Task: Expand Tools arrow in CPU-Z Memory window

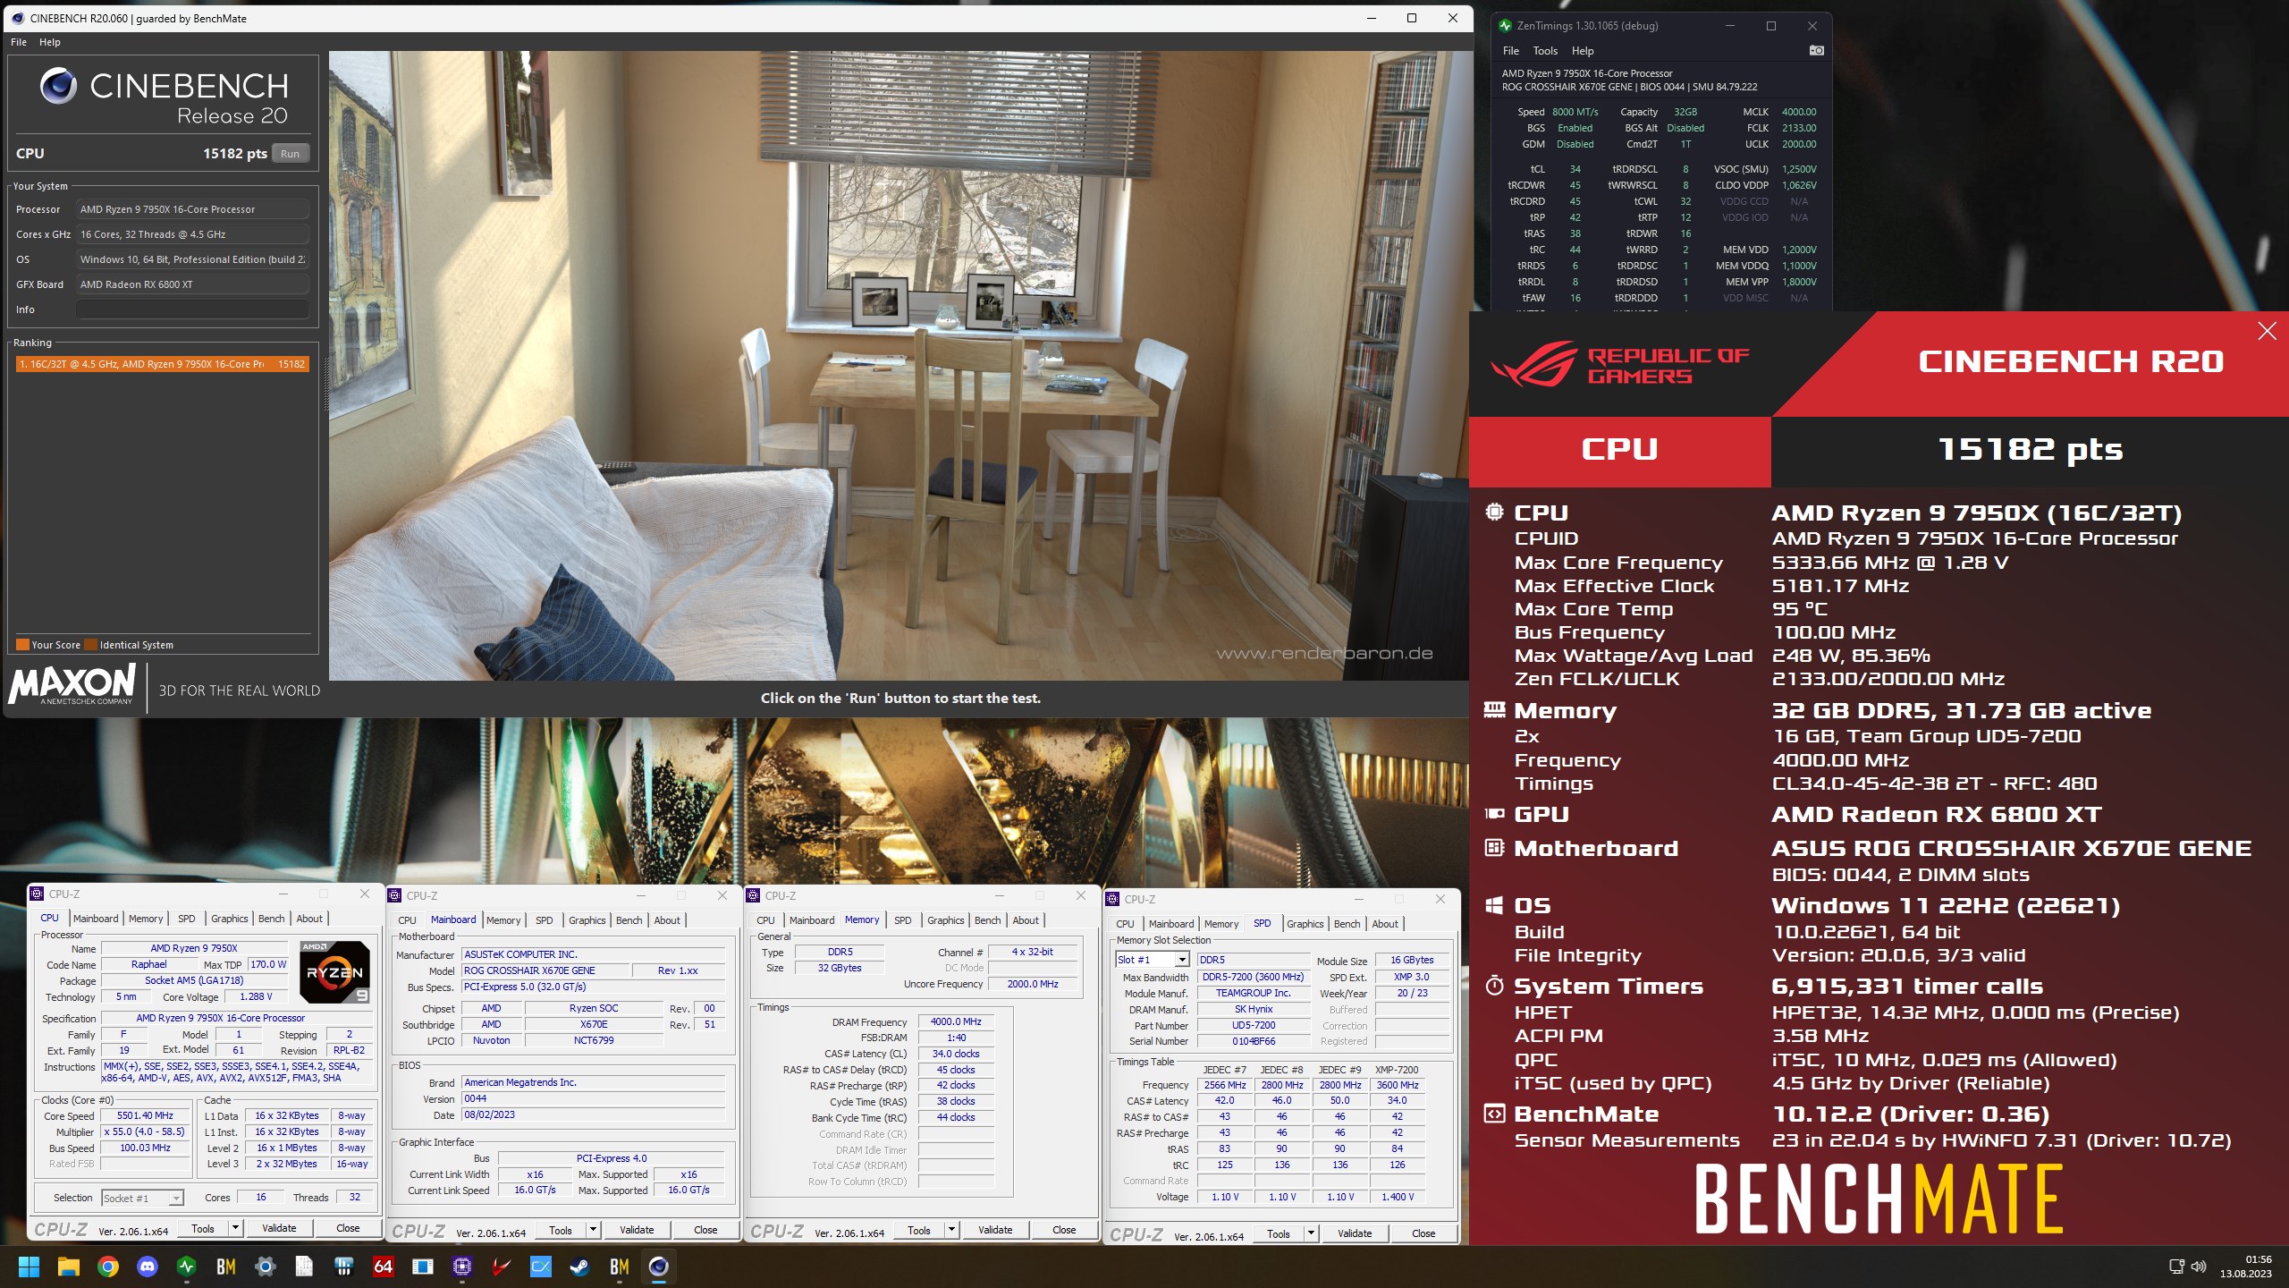Action: (952, 1230)
